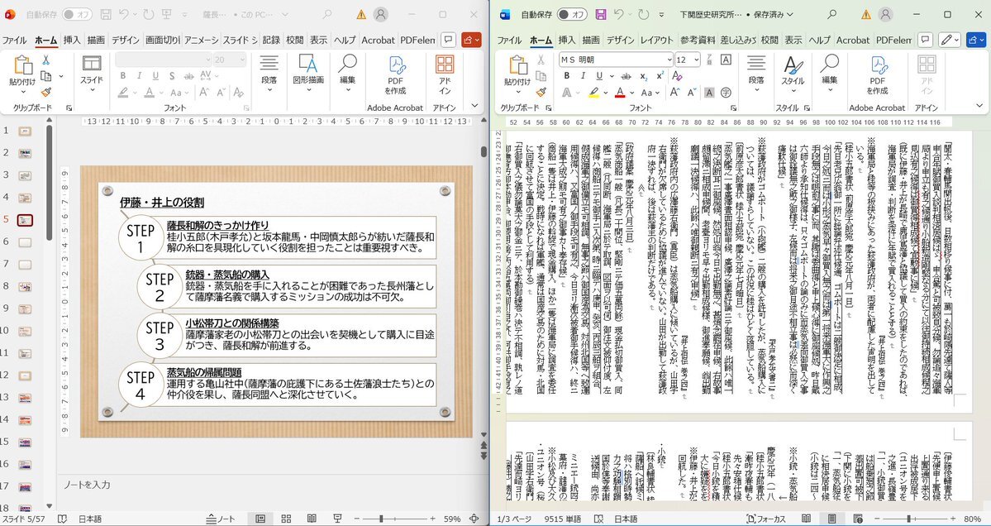Select the Format Painter brush in PowerPoint

[x=46, y=93]
